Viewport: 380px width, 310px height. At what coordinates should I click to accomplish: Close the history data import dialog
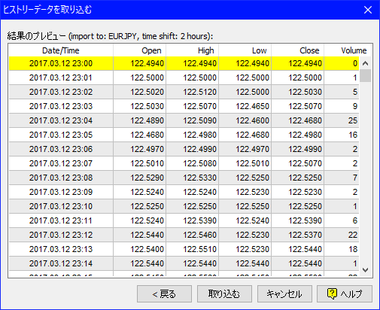pos(368,10)
